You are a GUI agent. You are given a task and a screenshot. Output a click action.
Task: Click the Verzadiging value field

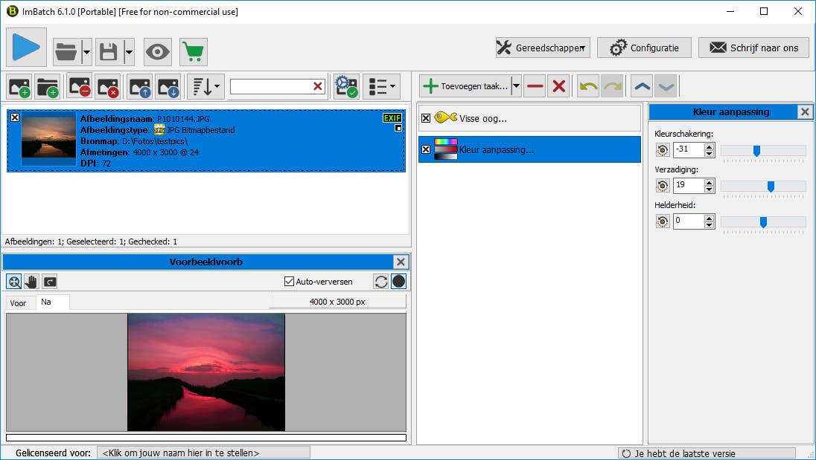(x=688, y=185)
